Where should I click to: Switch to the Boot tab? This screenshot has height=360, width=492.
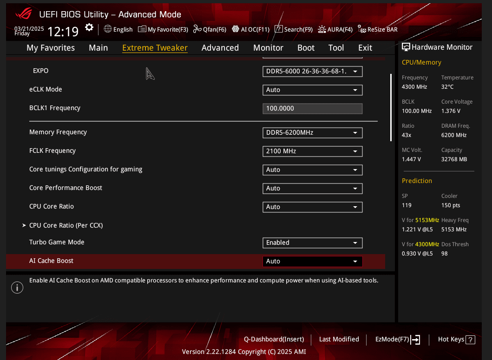click(x=306, y=48)
